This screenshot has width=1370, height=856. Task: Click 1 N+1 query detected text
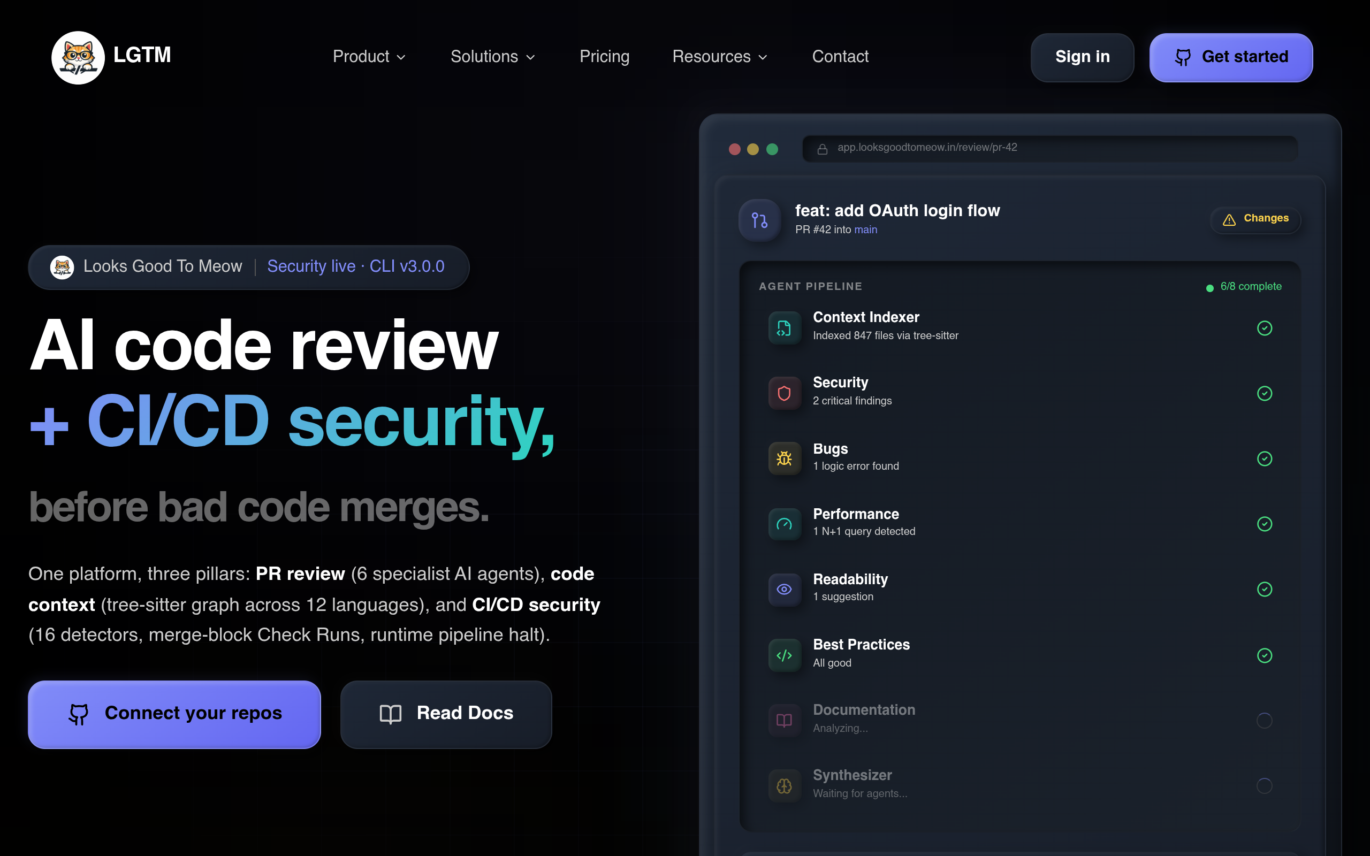click(x=864, y=532)
